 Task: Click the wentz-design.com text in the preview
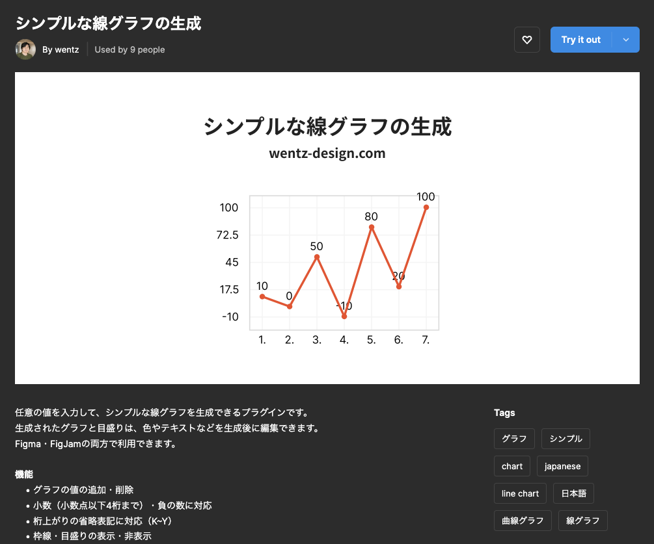[x=327, y=153]
